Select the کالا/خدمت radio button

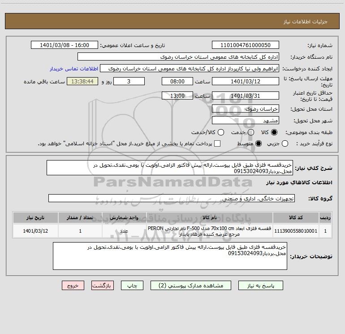pos(221,132)
